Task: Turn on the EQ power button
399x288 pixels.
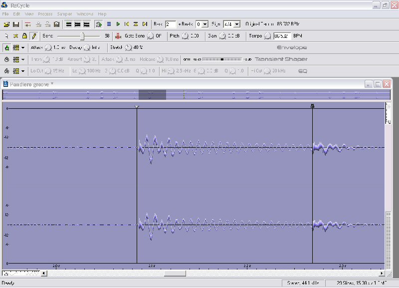Action: (x=7, y=71)
